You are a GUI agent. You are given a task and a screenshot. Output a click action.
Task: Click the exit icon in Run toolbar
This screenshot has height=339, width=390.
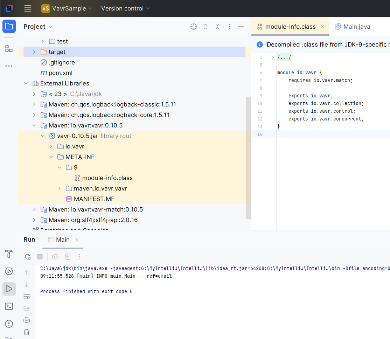68,257
